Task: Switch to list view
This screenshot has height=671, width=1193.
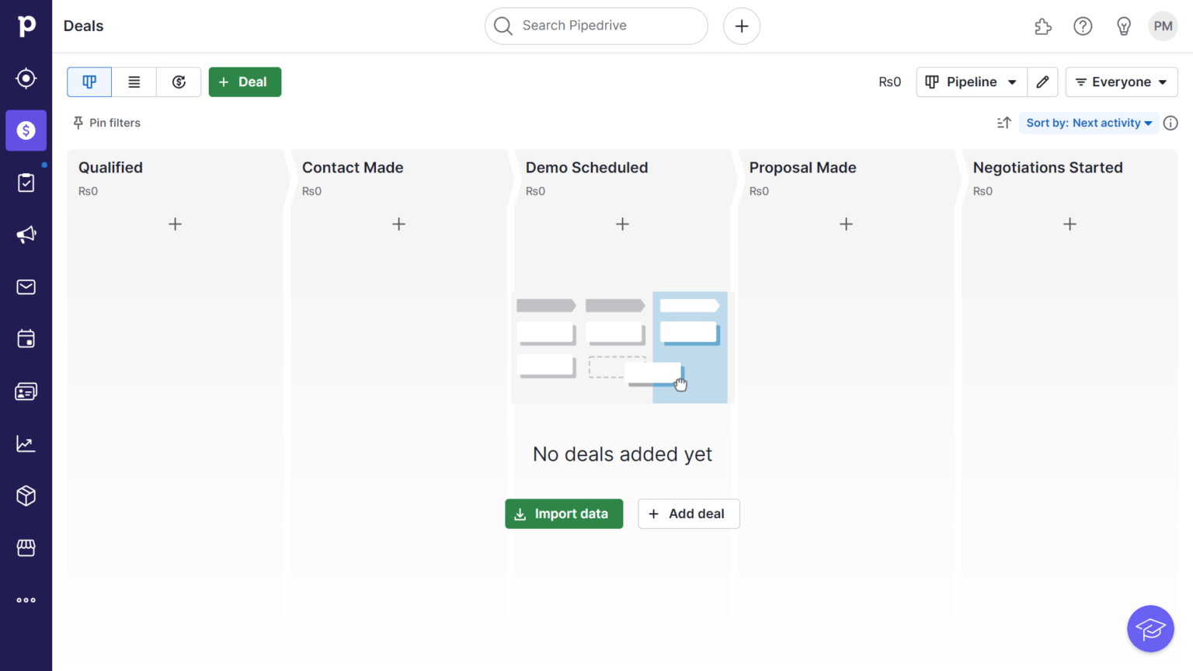Action: [x=134, y=82]
